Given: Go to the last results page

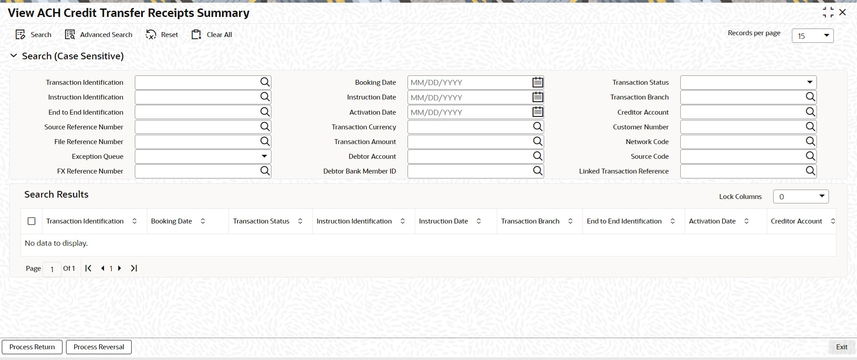Looking at the screenshot, I should click(x=134, y=268).
